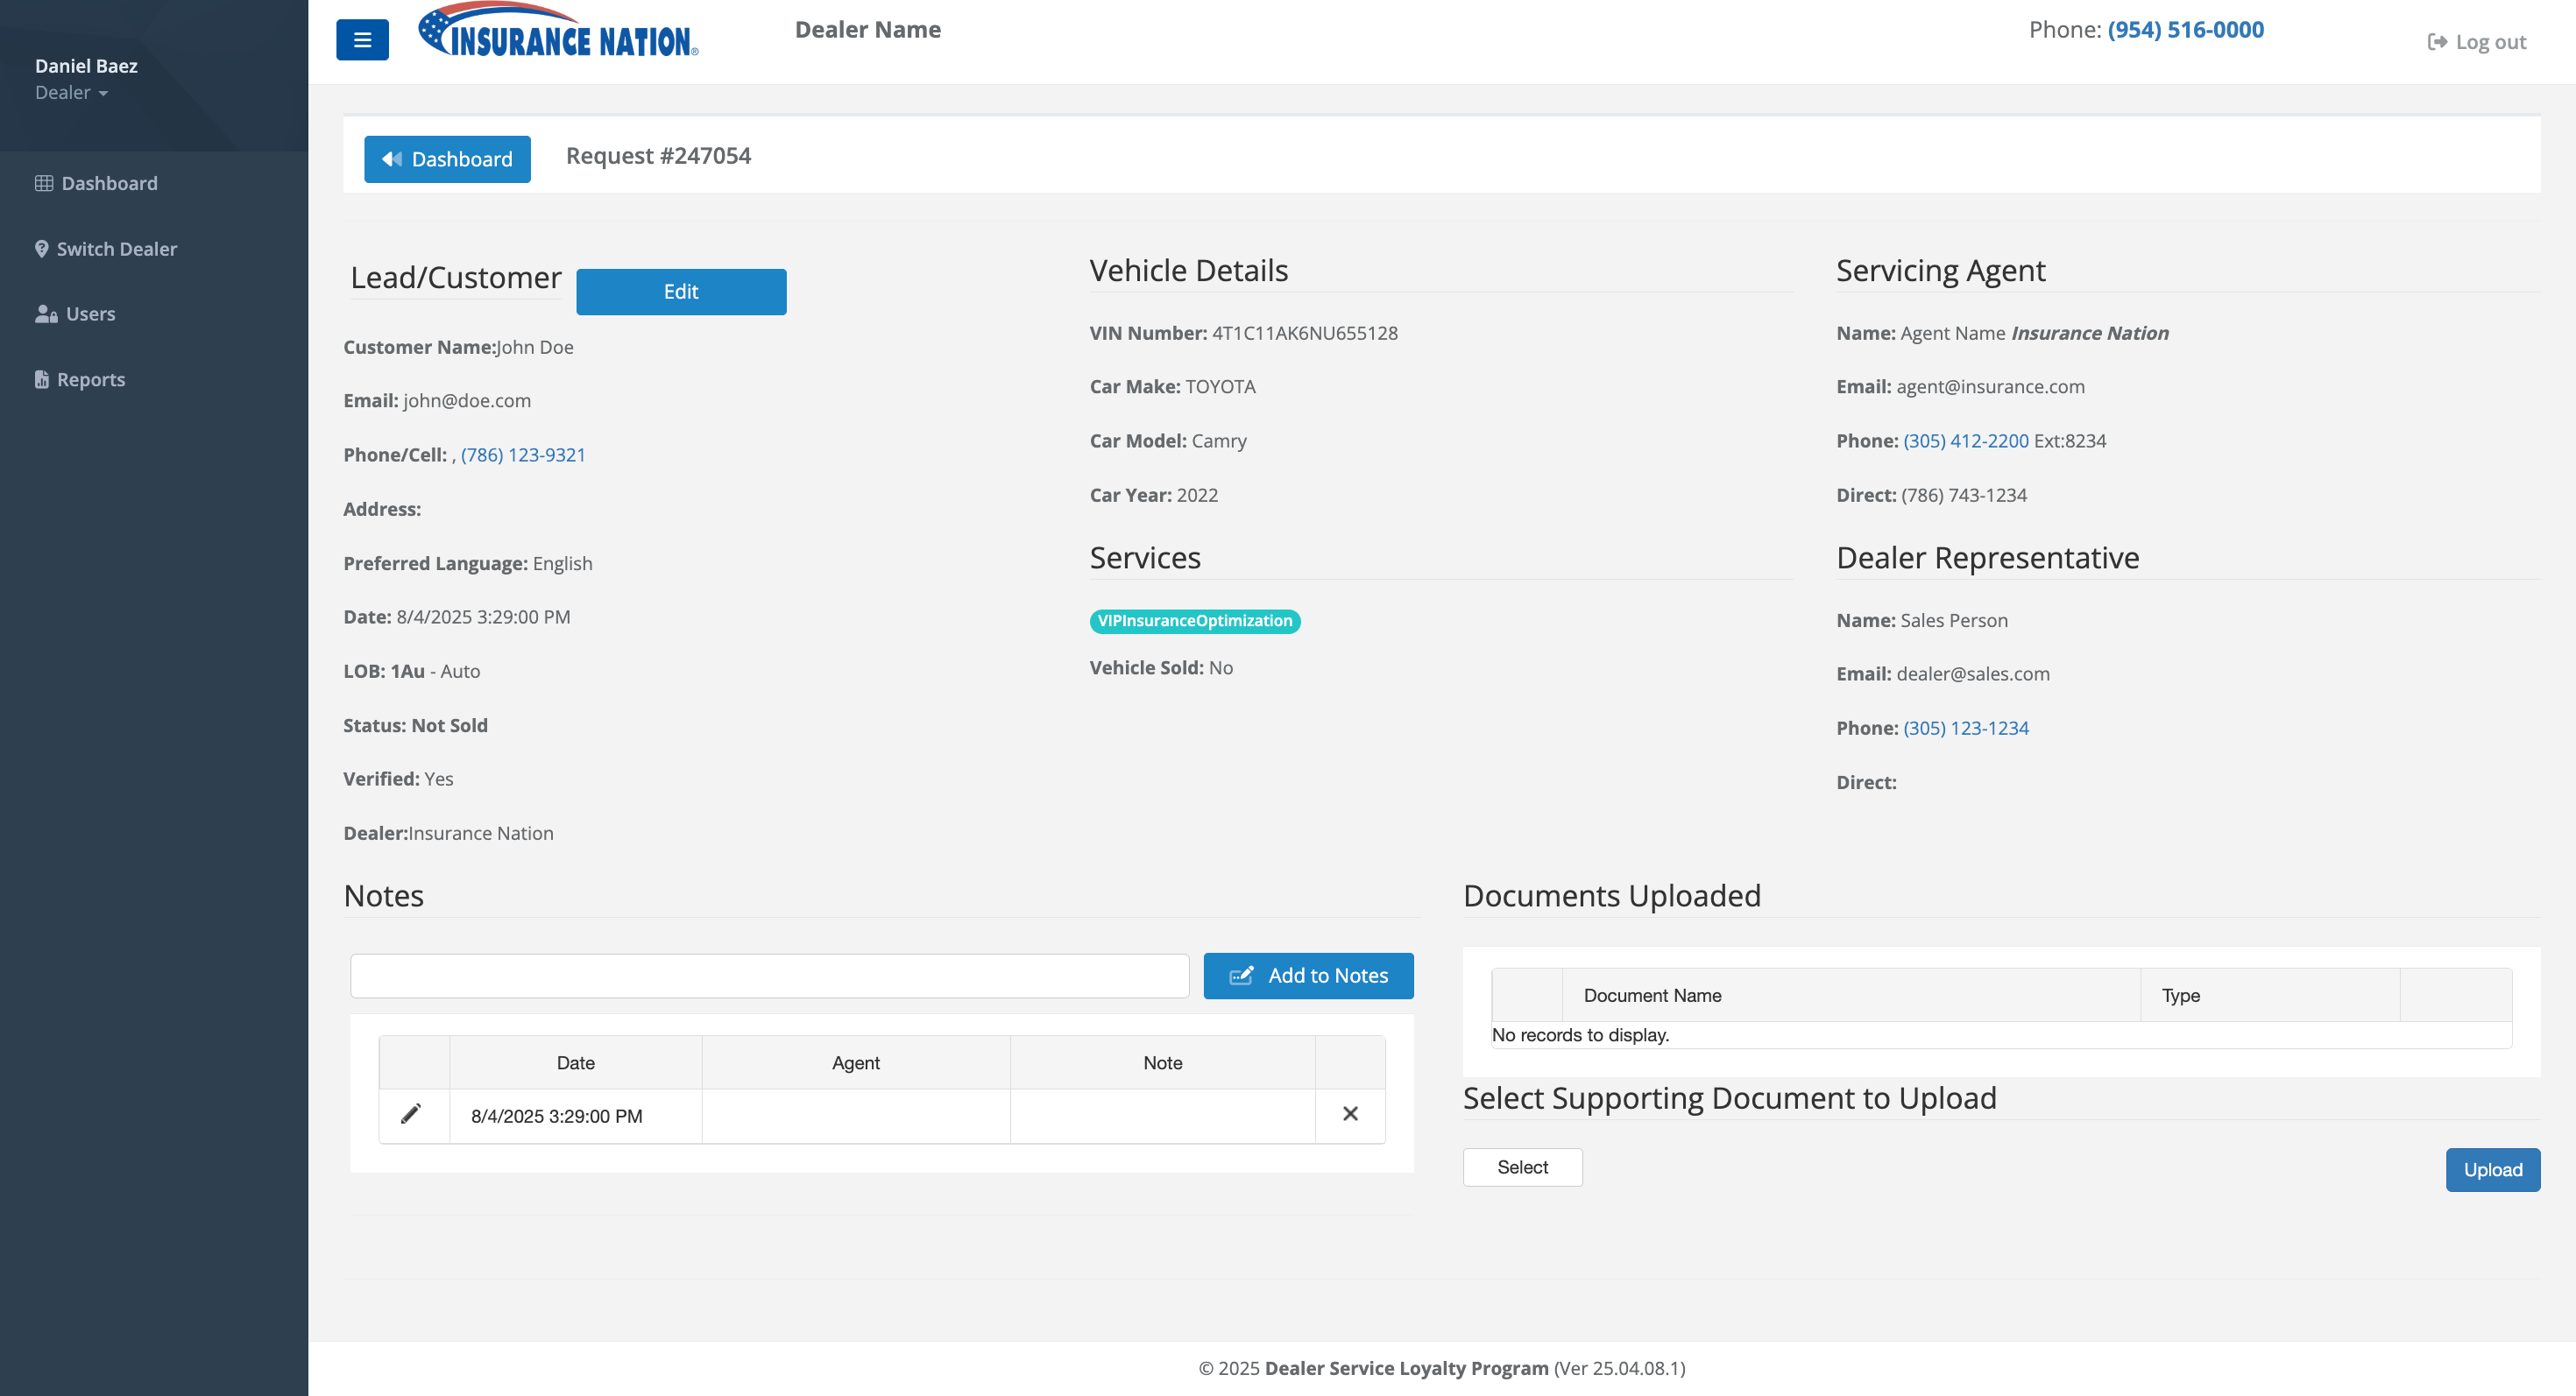This screenshot has height=1396, width=2576.
Task: Click the Date column header in Notes
Action: point(576,1063)
